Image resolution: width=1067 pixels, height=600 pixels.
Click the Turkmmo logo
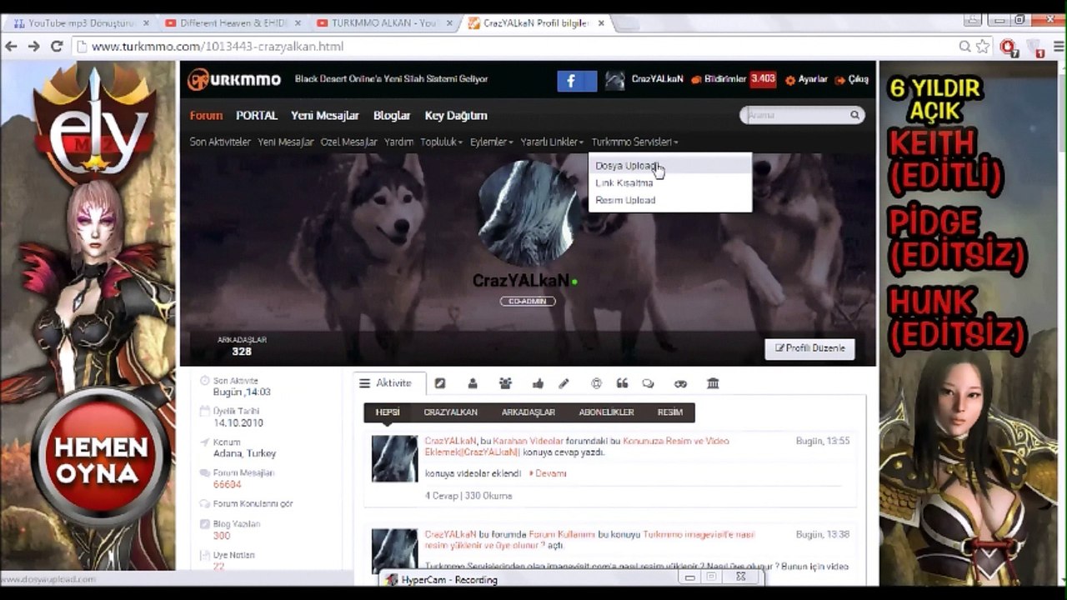click(234, 80)
